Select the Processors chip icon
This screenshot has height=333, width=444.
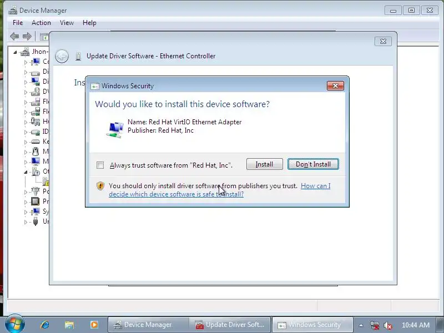36,201
